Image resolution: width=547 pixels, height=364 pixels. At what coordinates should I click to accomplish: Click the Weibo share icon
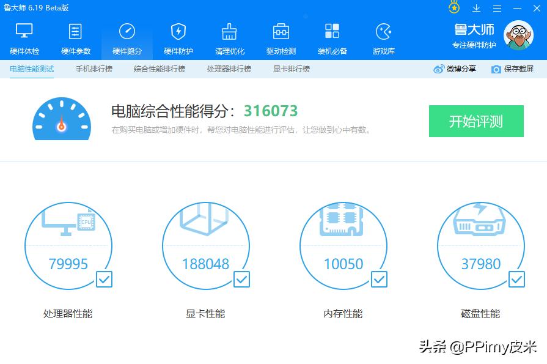click(438, 69)
